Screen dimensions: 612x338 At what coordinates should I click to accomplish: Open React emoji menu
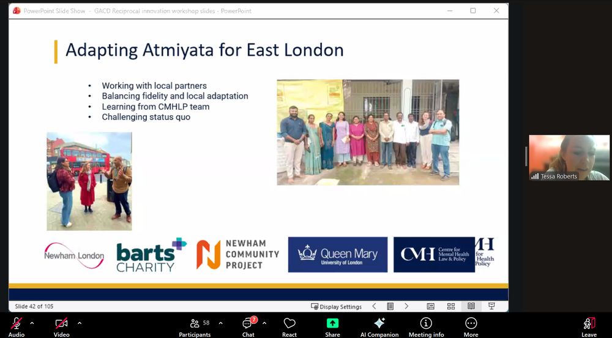tap(289, 327)
